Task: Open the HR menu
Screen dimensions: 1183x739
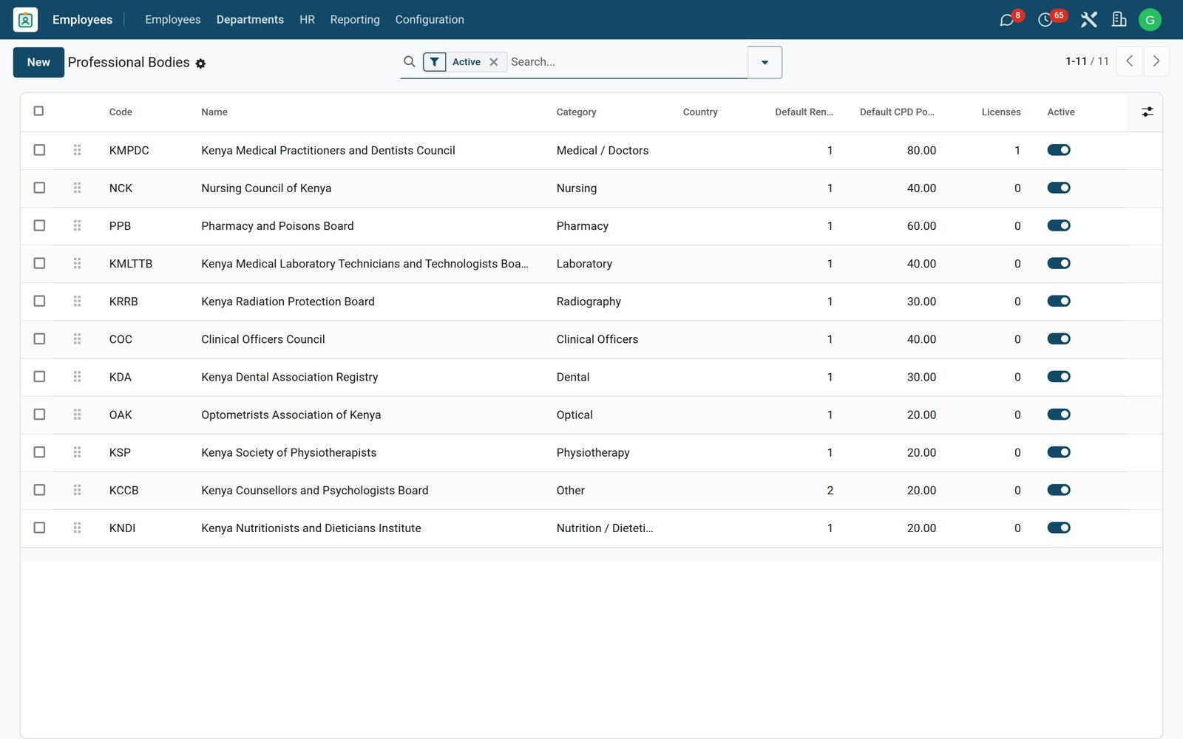Action: pyautogui.click(x=307, y=20)
